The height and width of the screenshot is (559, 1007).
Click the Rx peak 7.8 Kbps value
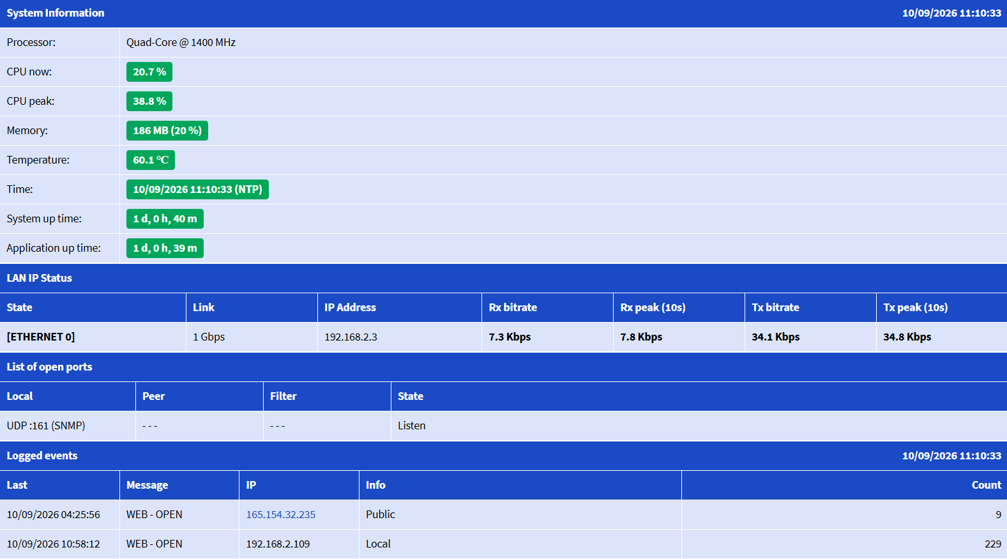641,337
